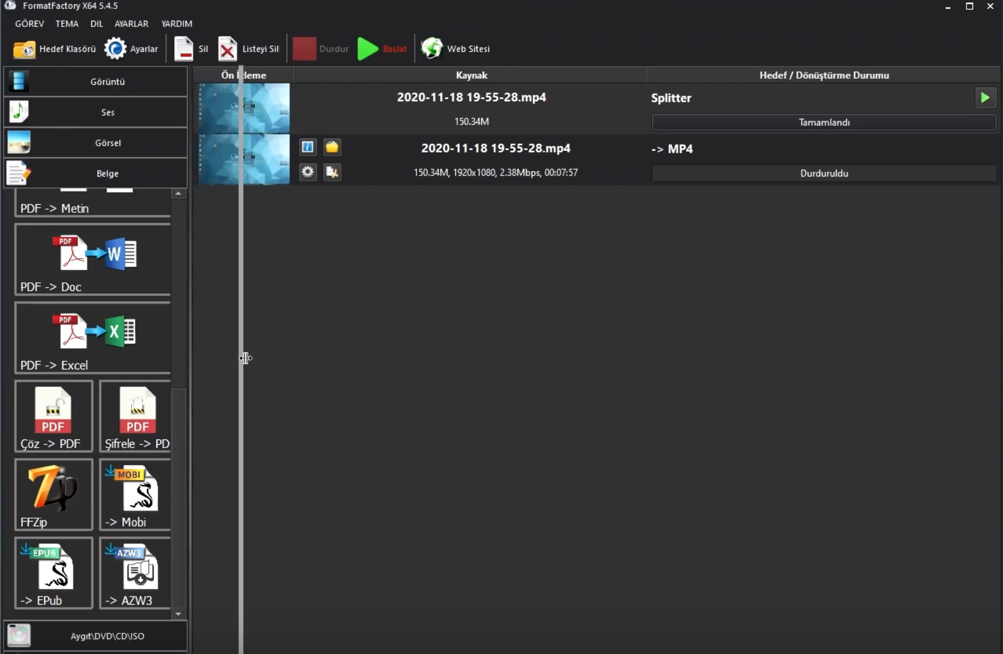Screen dimensions: 1003x654
Task: Open file info for the MP4 task
Action: tap(308, 147)
